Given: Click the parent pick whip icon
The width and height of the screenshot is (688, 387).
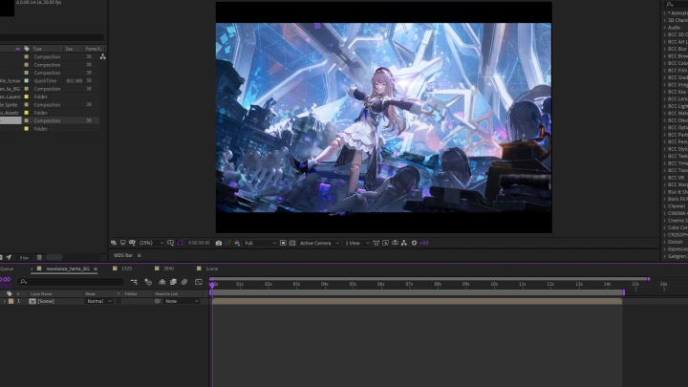Looking at the screenshot, I should click(158, 301).
